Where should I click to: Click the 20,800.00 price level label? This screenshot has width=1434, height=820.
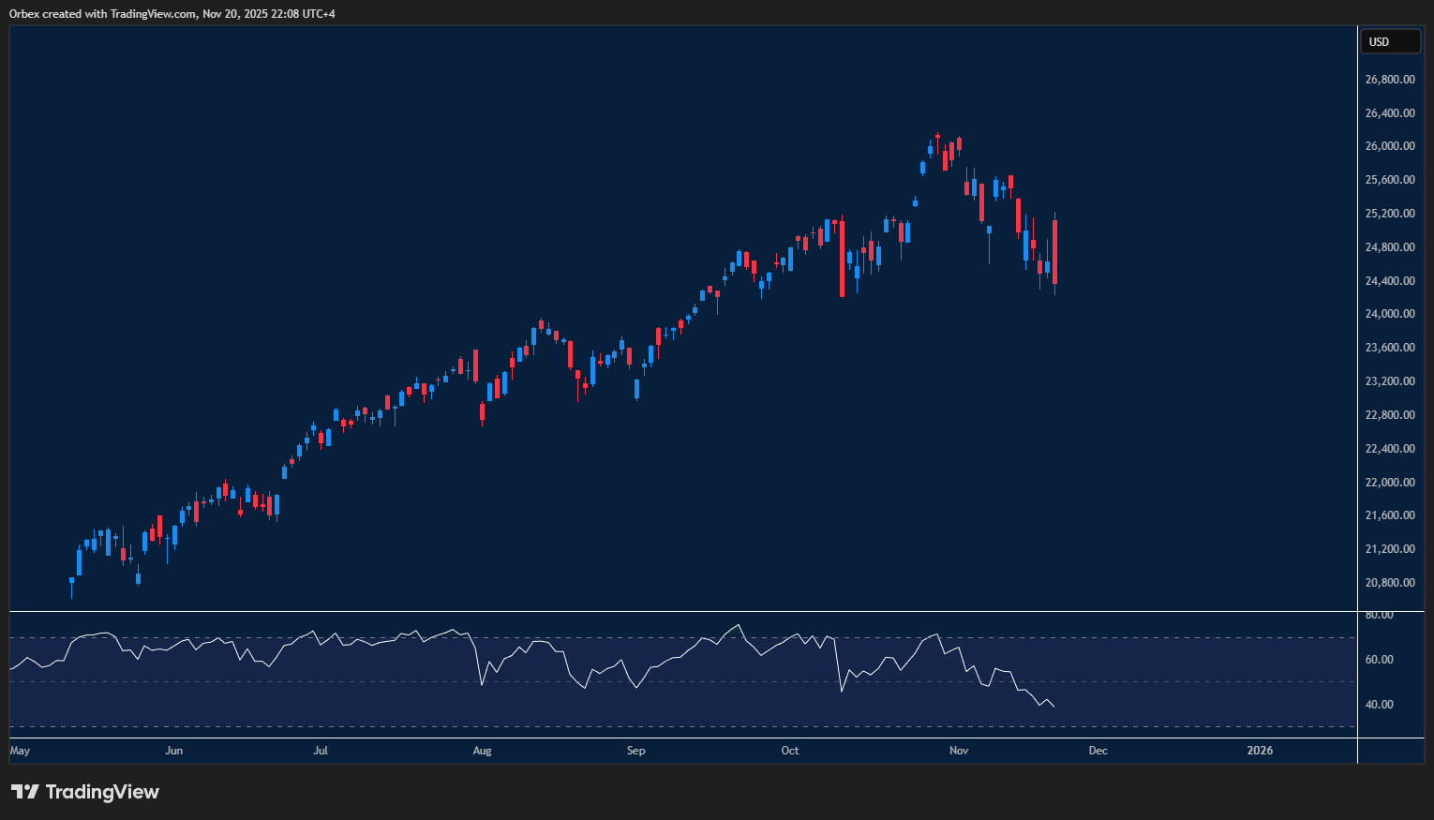click(1390, 582)
